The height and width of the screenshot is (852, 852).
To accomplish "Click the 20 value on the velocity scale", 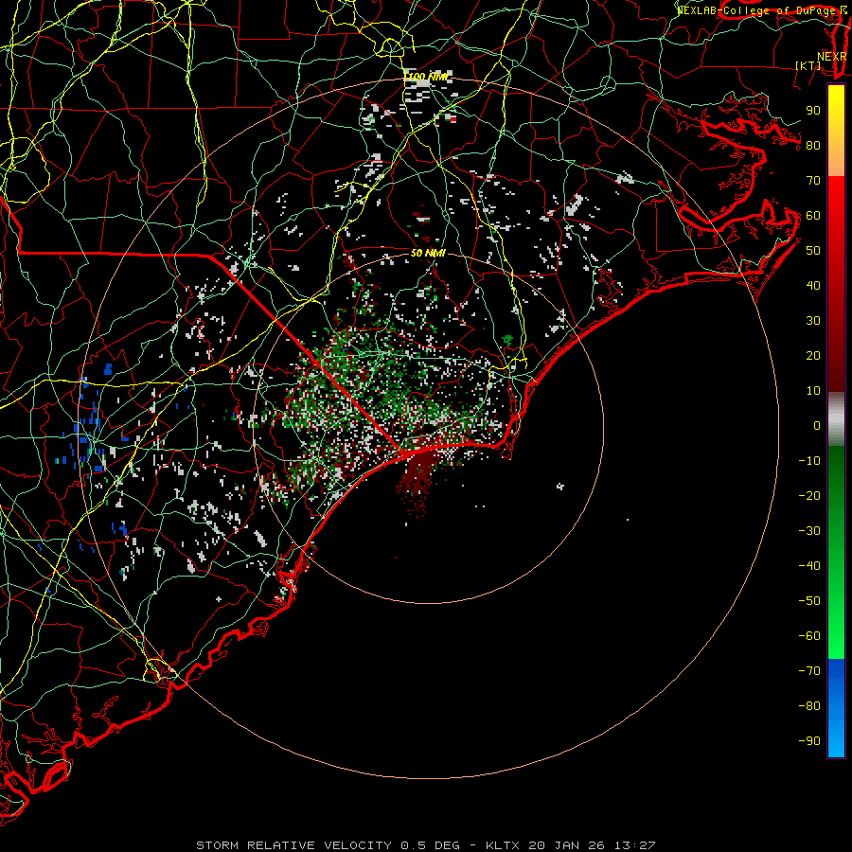I will (x=813, y=355).
